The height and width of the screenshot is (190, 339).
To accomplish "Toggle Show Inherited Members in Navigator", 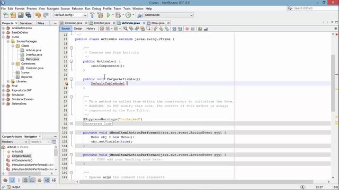I will (x=5, y=180).
